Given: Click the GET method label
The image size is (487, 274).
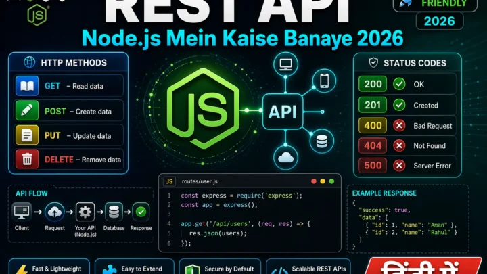Looking at the screenshot, I should click(52, 86).
